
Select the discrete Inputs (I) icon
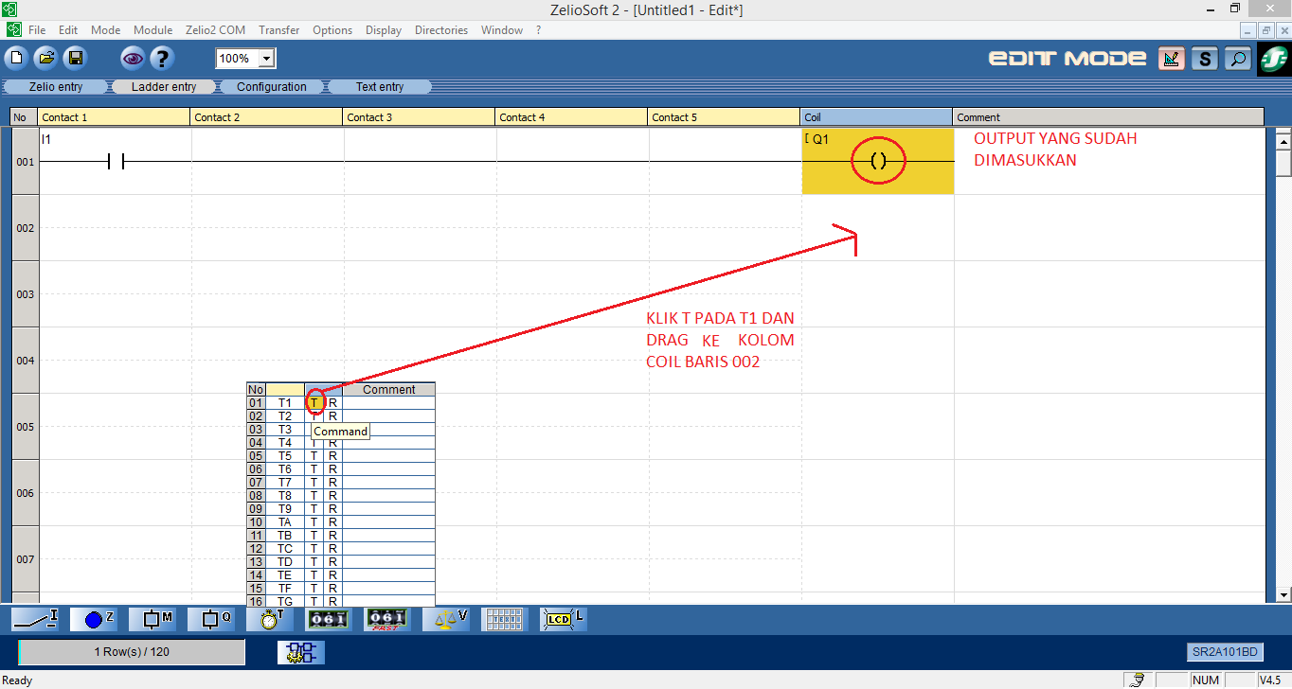point(35,620)
